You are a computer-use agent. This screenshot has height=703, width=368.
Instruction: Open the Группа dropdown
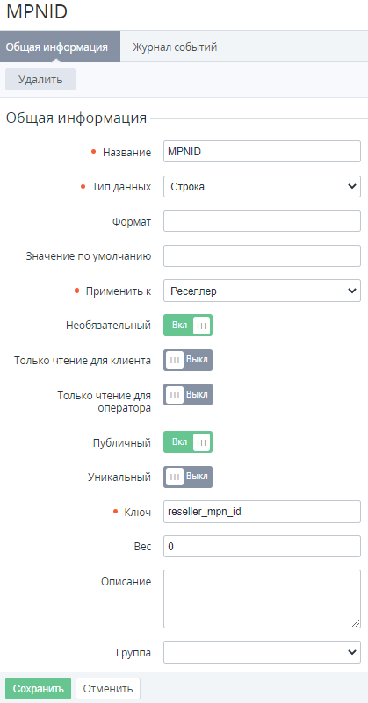pos(262,652)
